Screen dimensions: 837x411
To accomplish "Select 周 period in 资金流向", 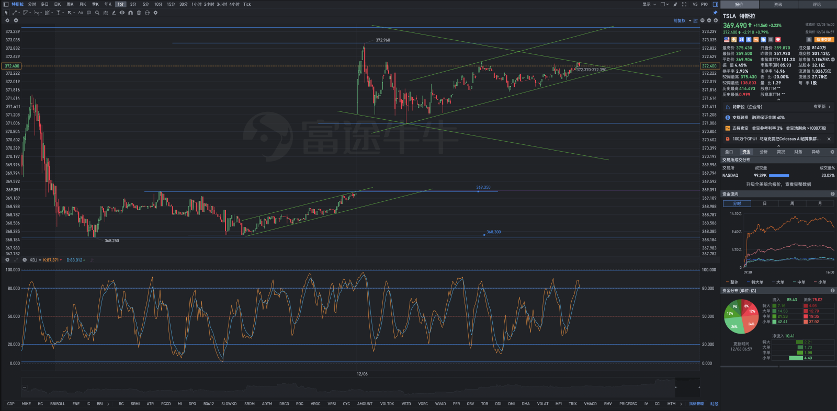I will pos(792,203).
